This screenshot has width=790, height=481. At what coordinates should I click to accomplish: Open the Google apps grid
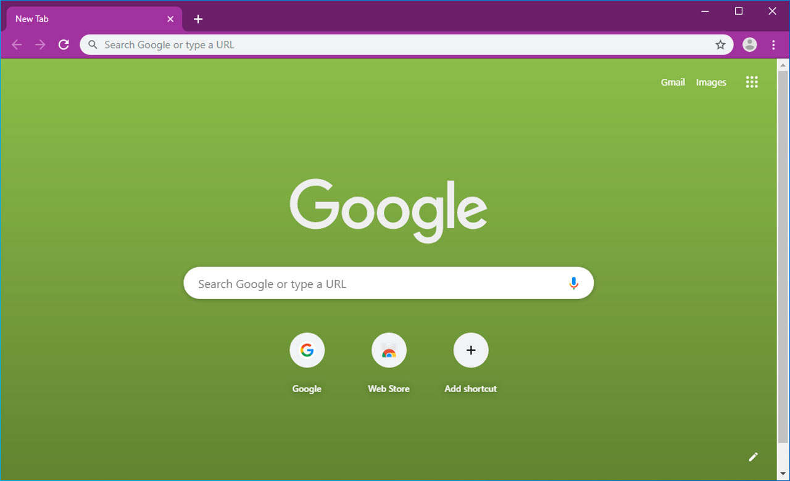(752, 82)
